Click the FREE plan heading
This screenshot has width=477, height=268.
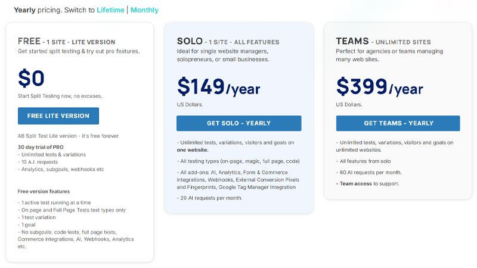(x=29, y=42)
